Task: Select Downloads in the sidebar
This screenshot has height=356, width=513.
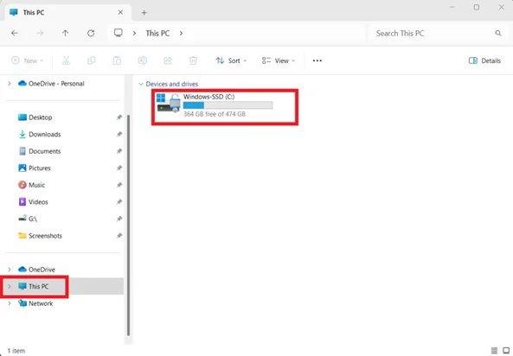Action: [44, 134]
